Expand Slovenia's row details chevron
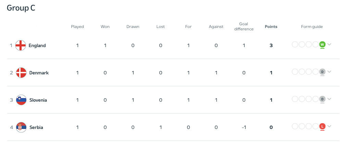The height and width of the screenshot is (145, 344). [x=329, y=99]
